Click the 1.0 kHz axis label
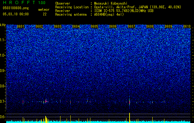The height and width of the screenshot is (123, 194). [x=3, y=55]
